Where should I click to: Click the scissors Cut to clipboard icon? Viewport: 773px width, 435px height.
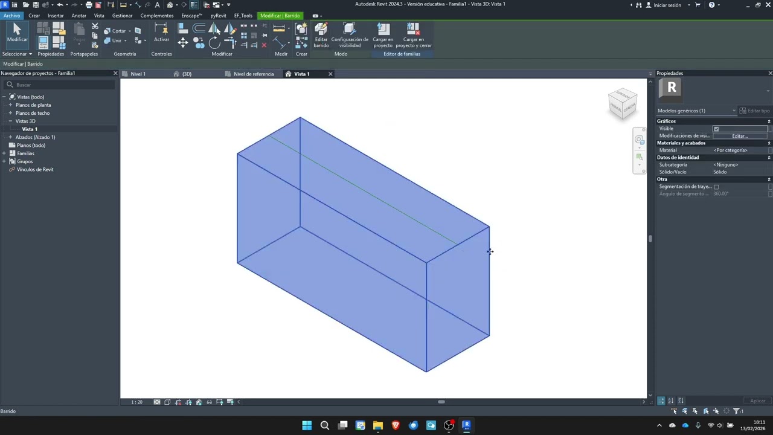[95, 26]
